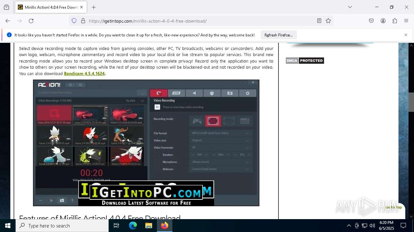
Task: Bookmark this page with the star icon
Action: 328,21
